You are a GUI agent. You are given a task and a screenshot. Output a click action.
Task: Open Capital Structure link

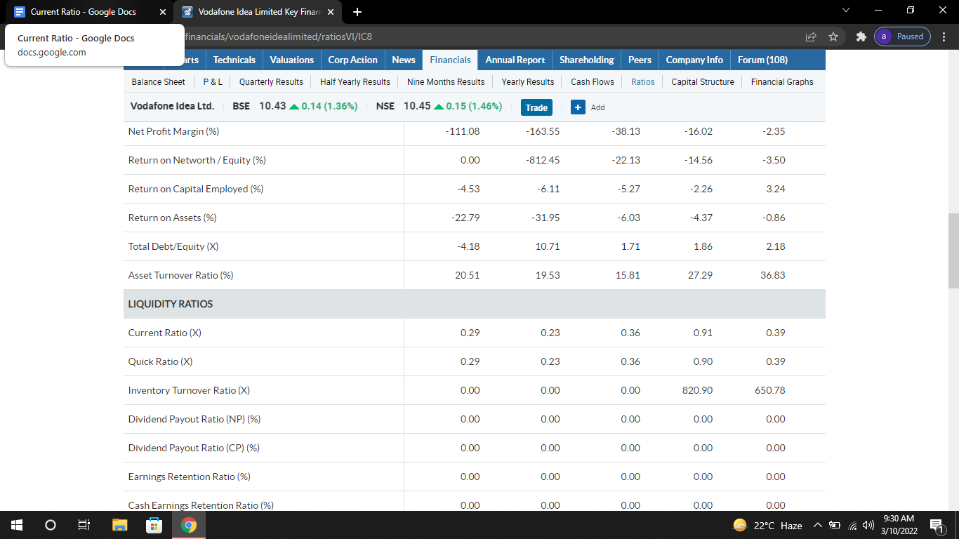pyautogui.click(x=703, y=82)
